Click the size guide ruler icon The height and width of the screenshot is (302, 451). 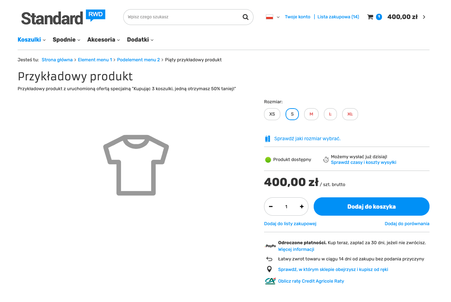pos(268,138)
